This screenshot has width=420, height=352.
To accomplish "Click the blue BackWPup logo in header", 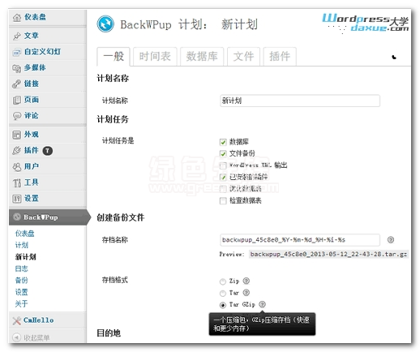I will 105,24.
